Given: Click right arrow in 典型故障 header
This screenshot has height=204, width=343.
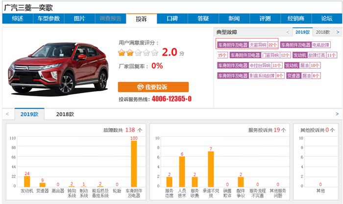Looking at the screenshot, I should [338, 32].
